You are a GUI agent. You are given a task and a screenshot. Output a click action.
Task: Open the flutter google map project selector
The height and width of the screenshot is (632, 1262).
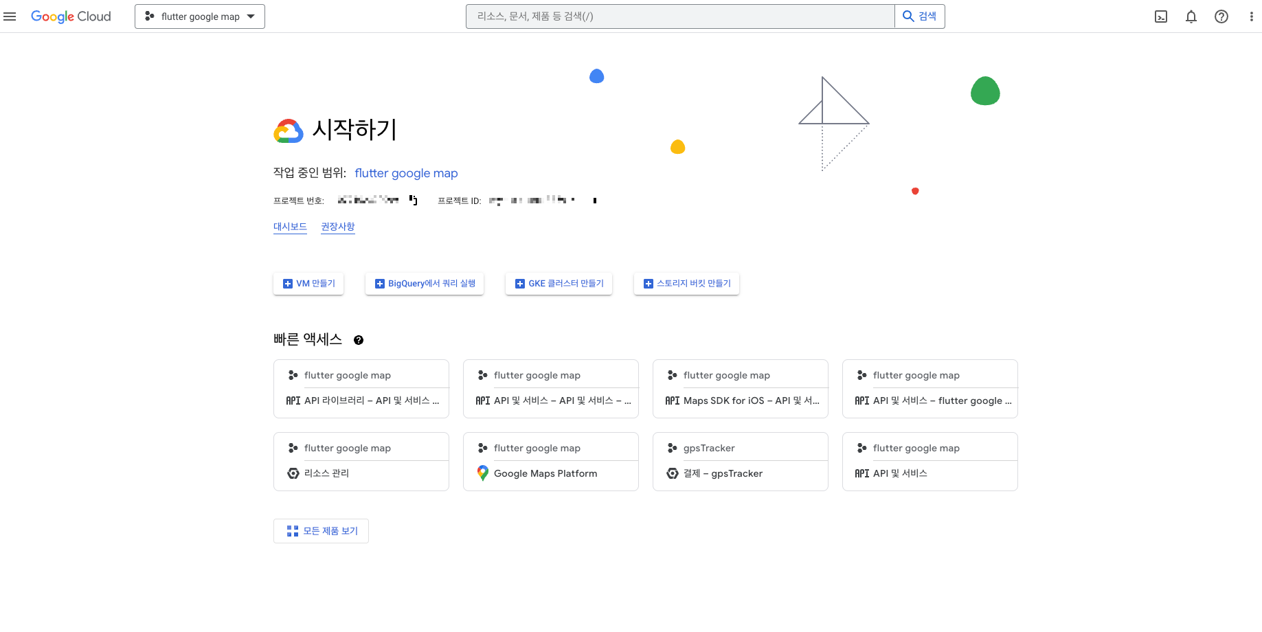click(x=200, y=16)
